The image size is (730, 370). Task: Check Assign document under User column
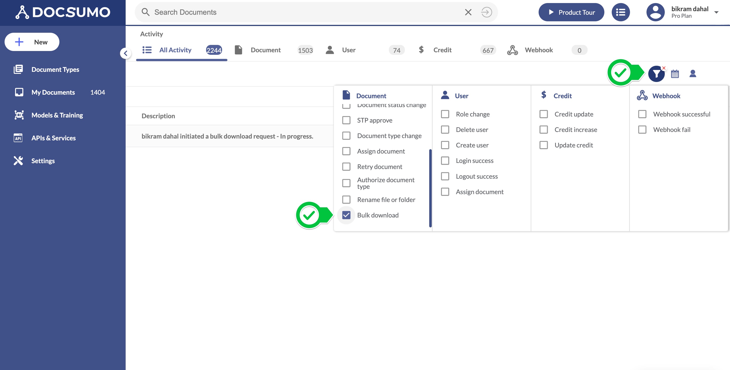(x=445, y=192)
